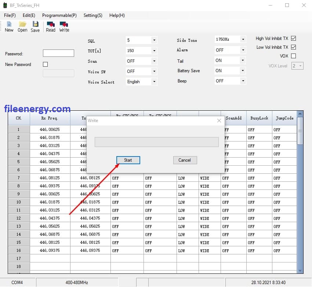Click the LOW power cell in channel 10
The width and height of the screenshot is (312, 287).
click(x=188, y=202)
